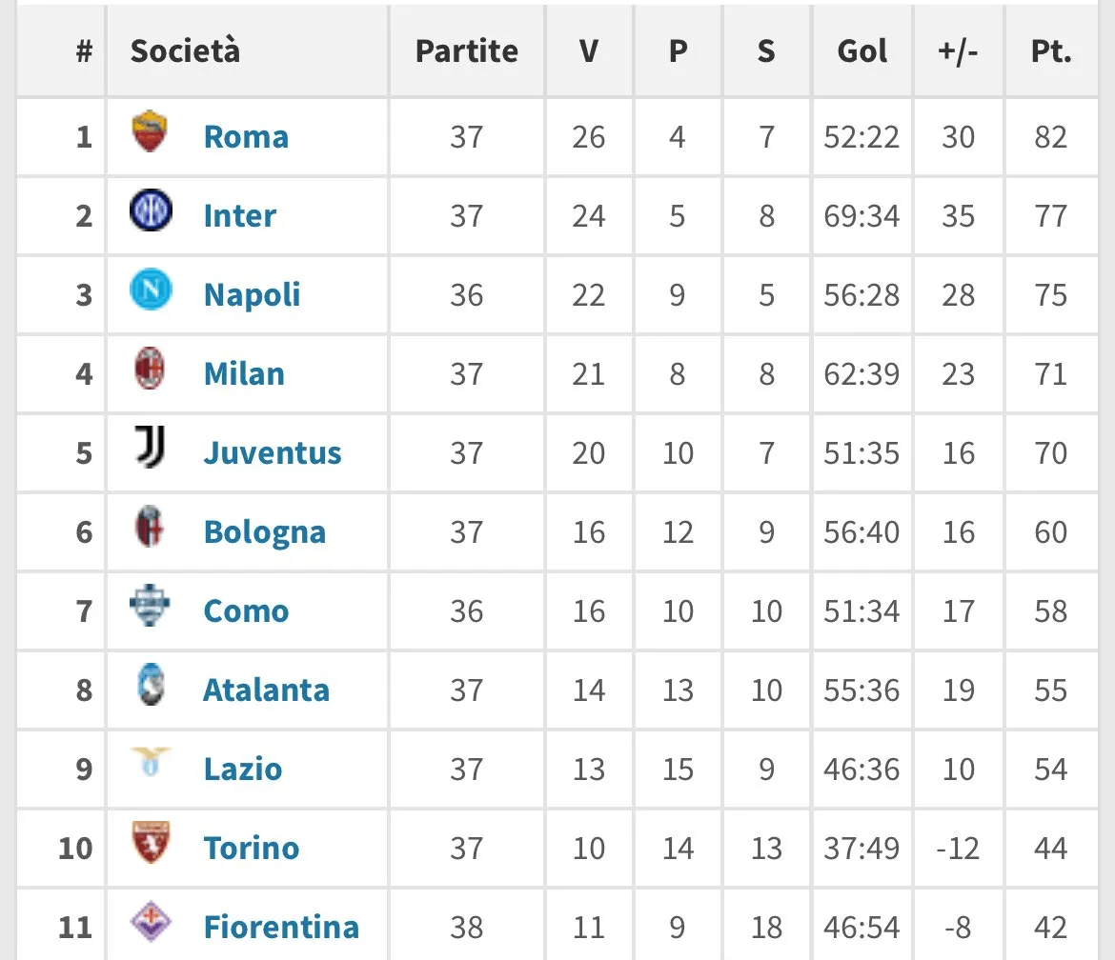This screenshot has height=960, width=1115.
Task: Click the Juventus club crest icon
Action: click(x=151, y=449)
